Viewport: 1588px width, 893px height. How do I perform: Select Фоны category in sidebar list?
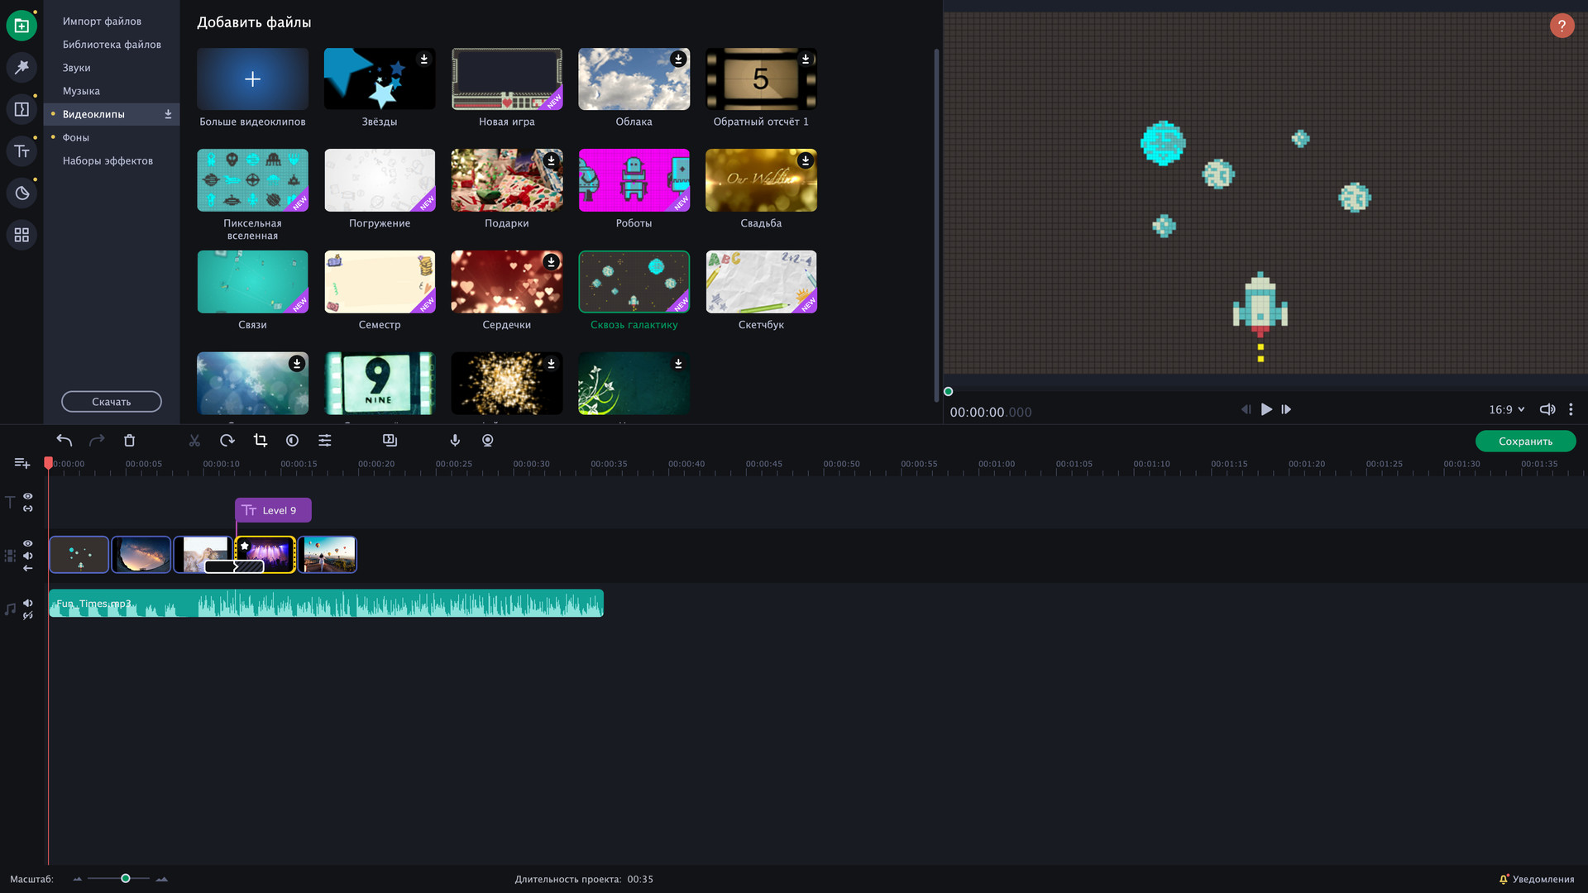coord(76,137)
